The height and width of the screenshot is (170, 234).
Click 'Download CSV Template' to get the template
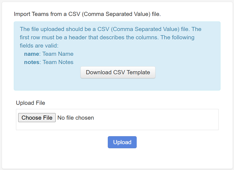(118, 72)
